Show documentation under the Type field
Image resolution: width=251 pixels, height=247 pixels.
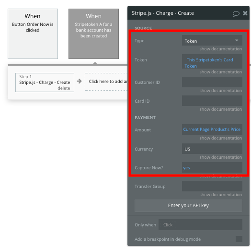(221, 49)
